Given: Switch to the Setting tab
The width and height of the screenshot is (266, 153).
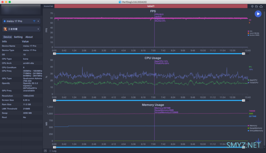Looking at the screenshot, I should [18, 37].
